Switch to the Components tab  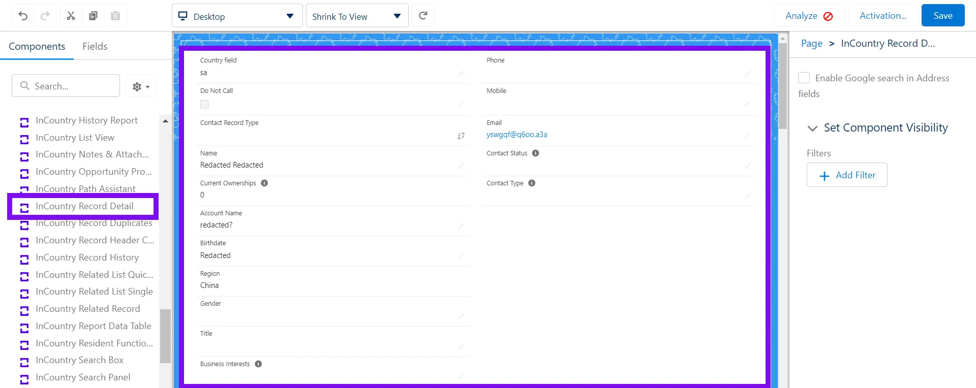37,46
